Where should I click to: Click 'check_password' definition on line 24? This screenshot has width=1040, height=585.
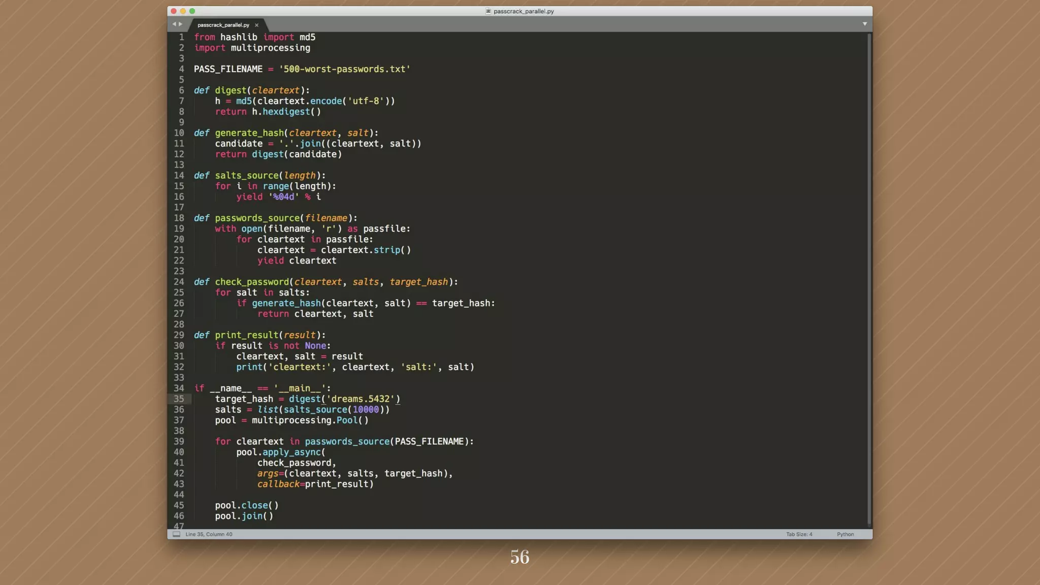(252, 282)
